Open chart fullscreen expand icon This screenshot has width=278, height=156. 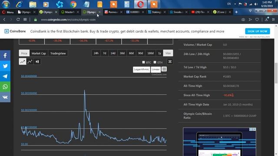170,62
